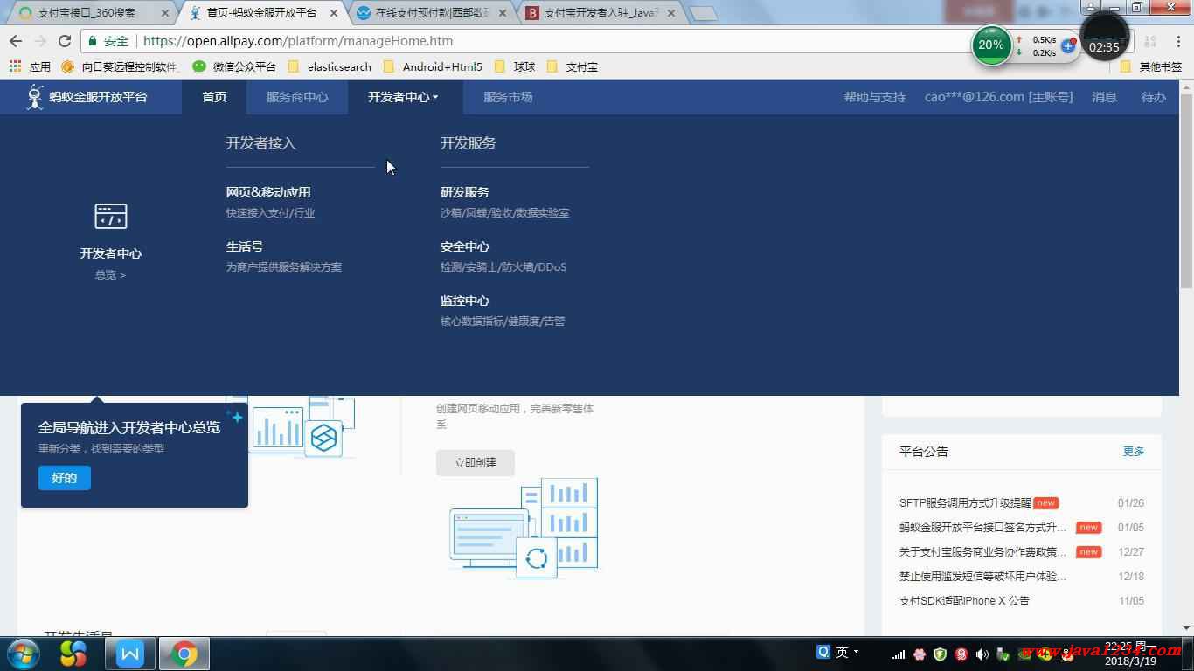
Task: Click the 02:35 recording timer widget
Action: (1104, 38)
